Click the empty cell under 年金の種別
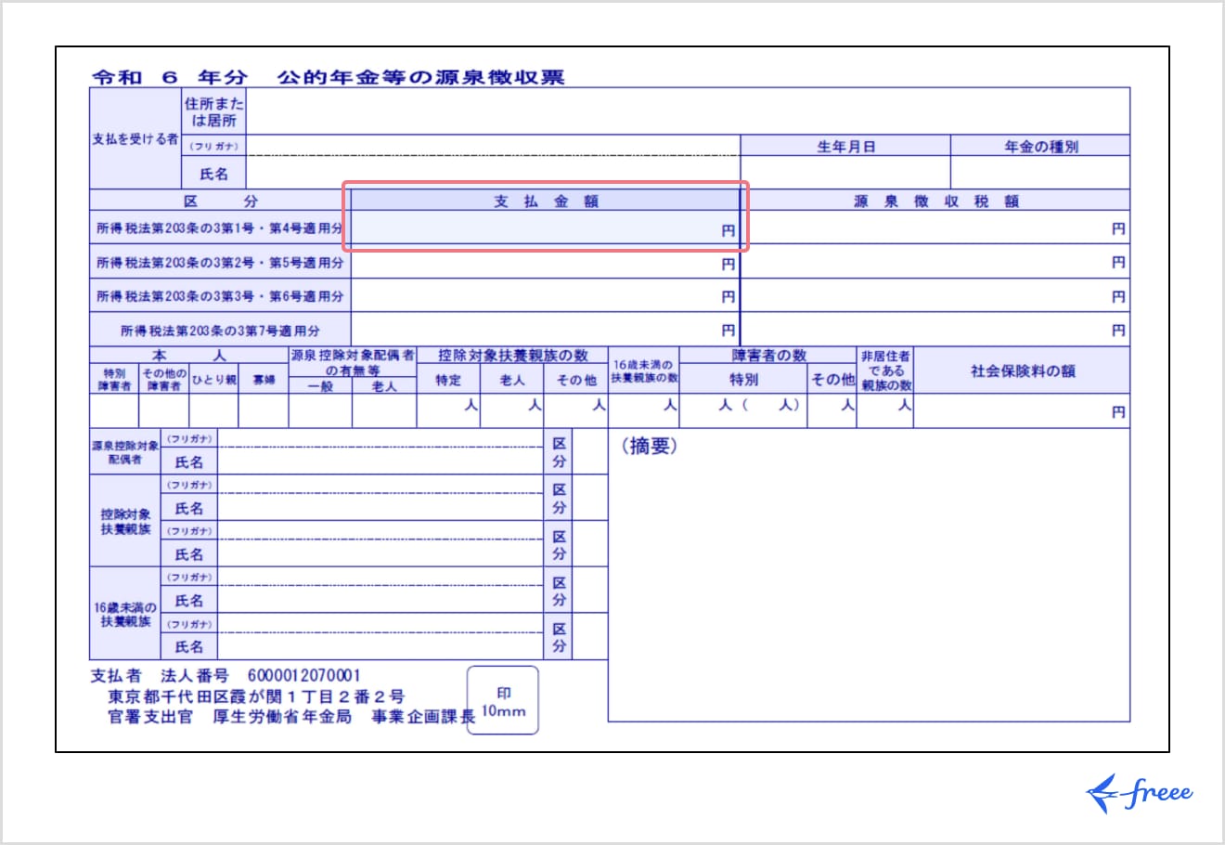Viewport: 1225px width, 845px height. click(1039, 173)
